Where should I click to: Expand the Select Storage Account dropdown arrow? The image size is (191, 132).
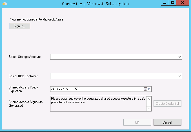click(180, 57)
